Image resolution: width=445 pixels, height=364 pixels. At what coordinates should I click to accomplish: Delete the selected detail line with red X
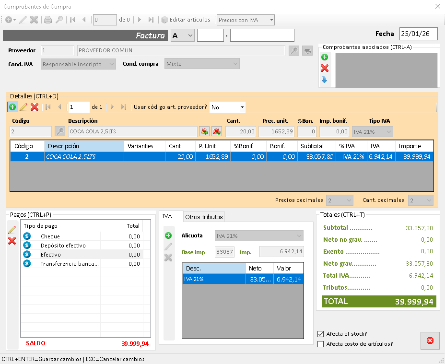click(35, 107)
